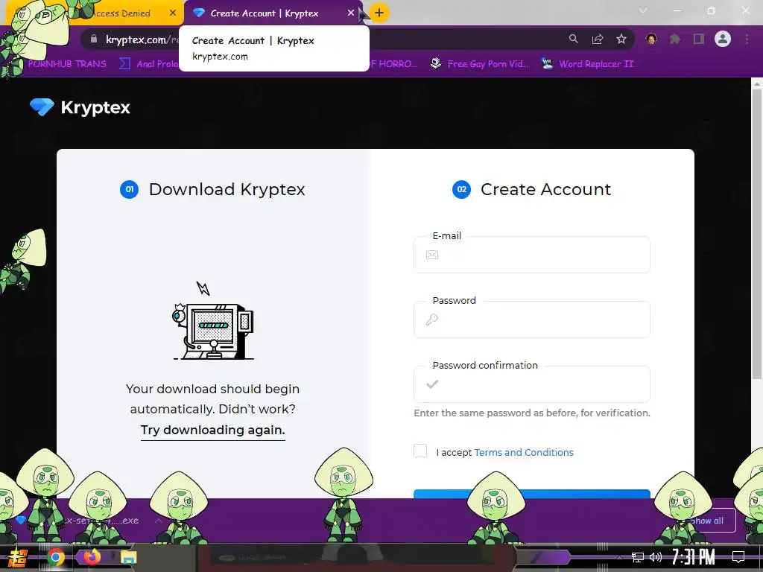Open the Terms and Conditions link
The height and width of the screenshot is (572, 763).
(x=524, y=452)
